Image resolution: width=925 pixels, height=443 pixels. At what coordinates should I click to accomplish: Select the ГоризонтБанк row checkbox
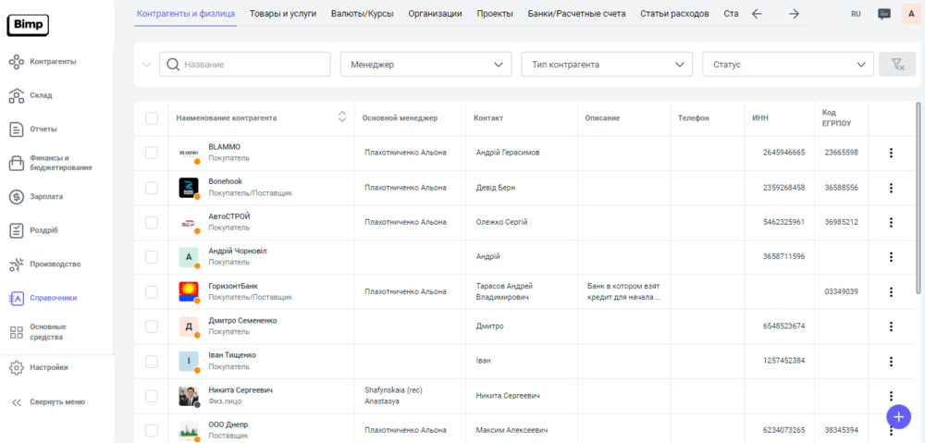coord(152,291)
